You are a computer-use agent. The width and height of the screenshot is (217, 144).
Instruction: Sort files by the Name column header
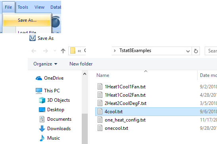coord(103,75)
